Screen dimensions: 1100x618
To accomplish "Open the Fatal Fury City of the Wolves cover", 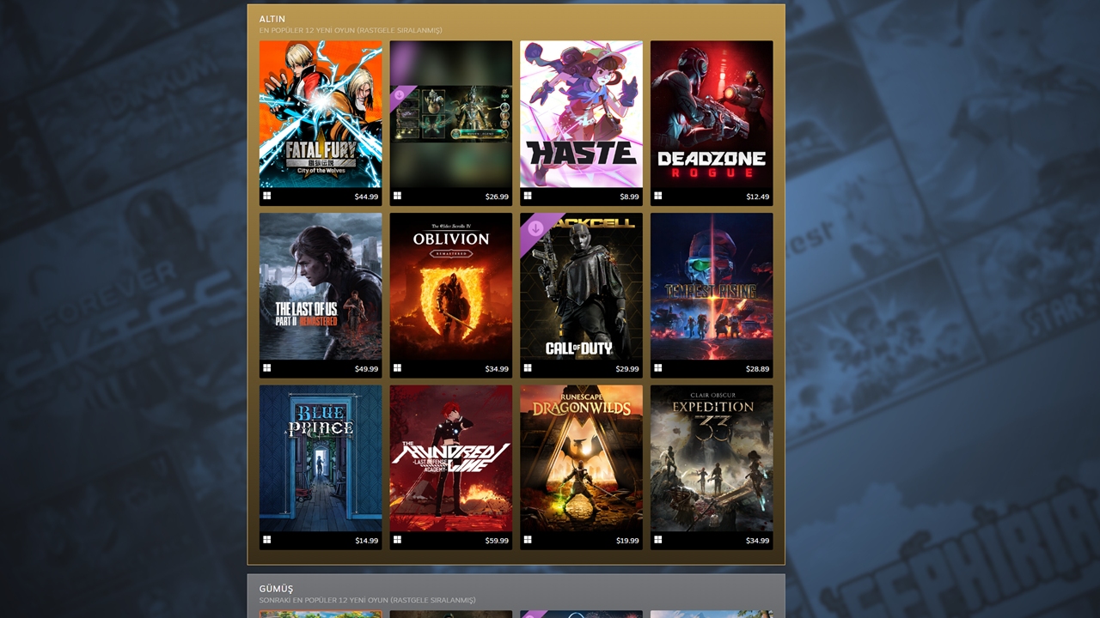I will pyautogui.click(x=321, y=114).
